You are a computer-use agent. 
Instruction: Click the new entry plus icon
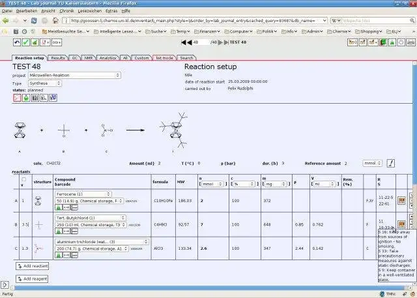(45, 42)
